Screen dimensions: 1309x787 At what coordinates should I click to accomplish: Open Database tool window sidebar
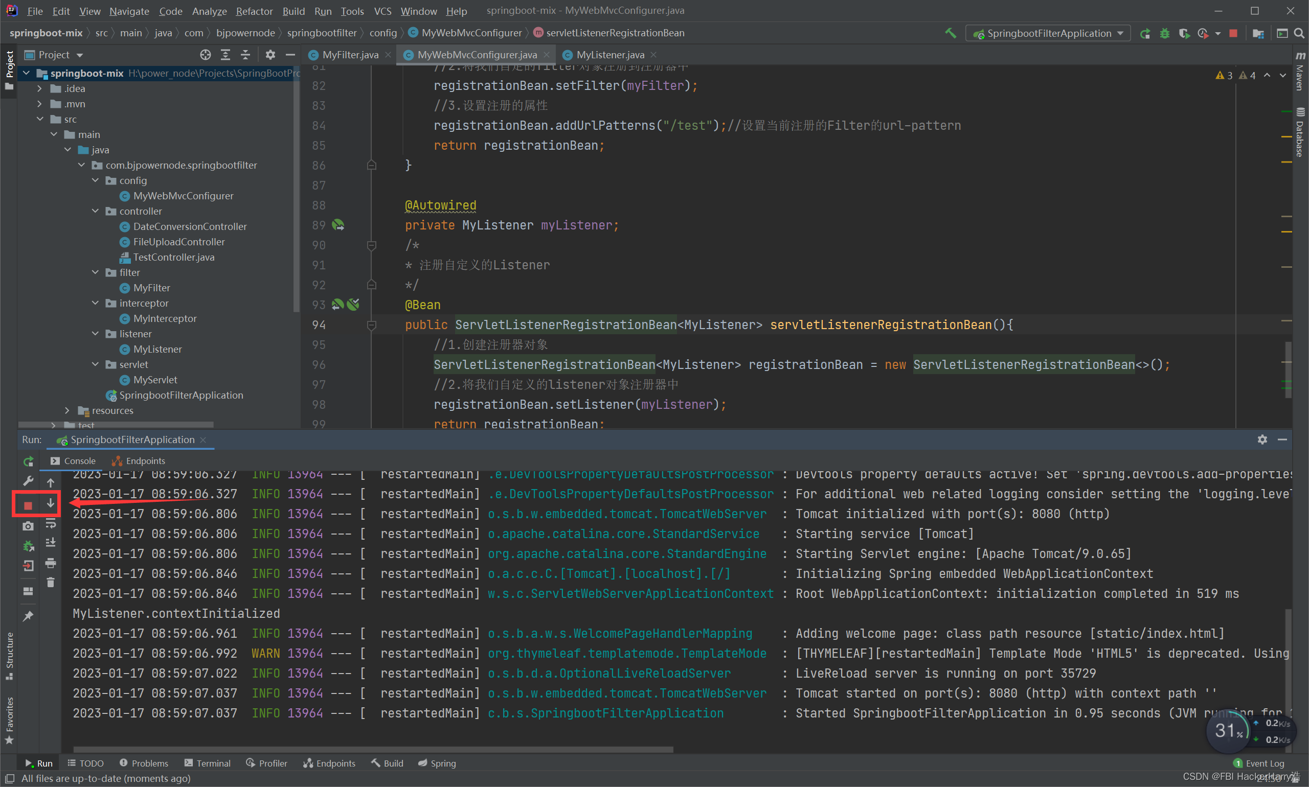click(x=1300, y=132)
